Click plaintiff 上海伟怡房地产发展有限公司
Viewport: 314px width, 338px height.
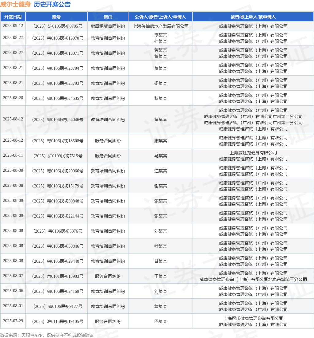(160, 26)
